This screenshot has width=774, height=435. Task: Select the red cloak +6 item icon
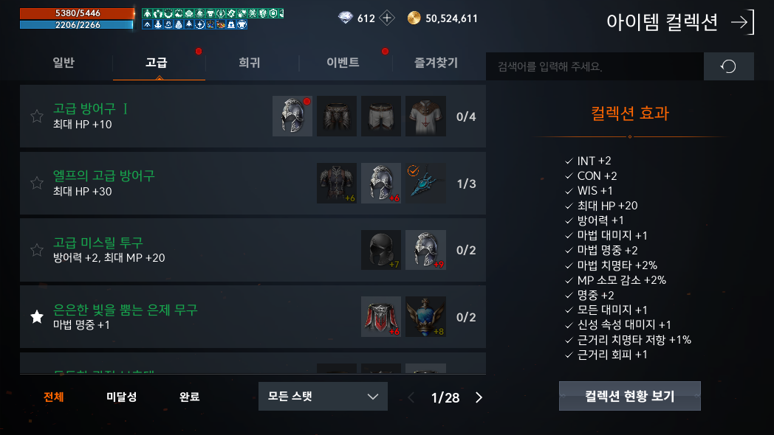point(381,316)
